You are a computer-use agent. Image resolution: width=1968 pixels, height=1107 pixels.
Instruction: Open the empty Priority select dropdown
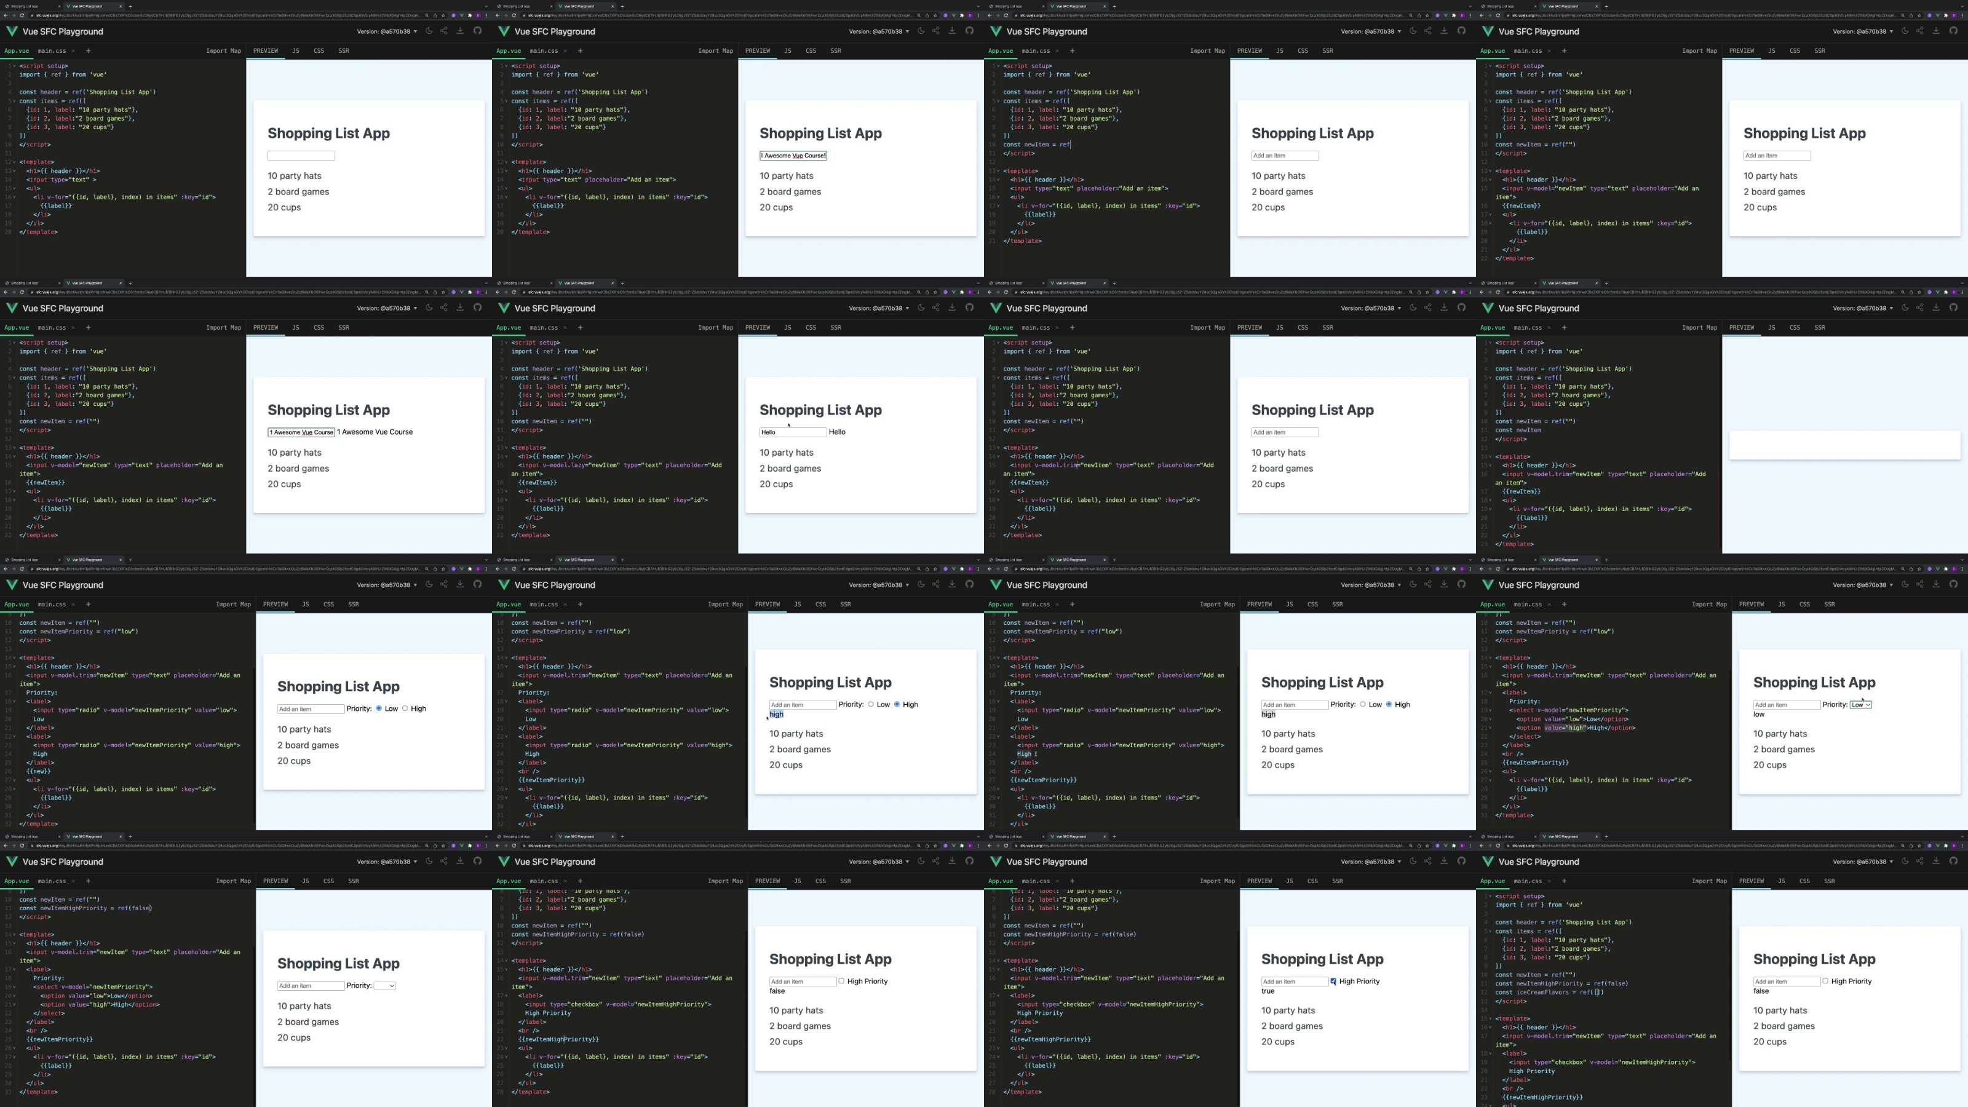384,985
